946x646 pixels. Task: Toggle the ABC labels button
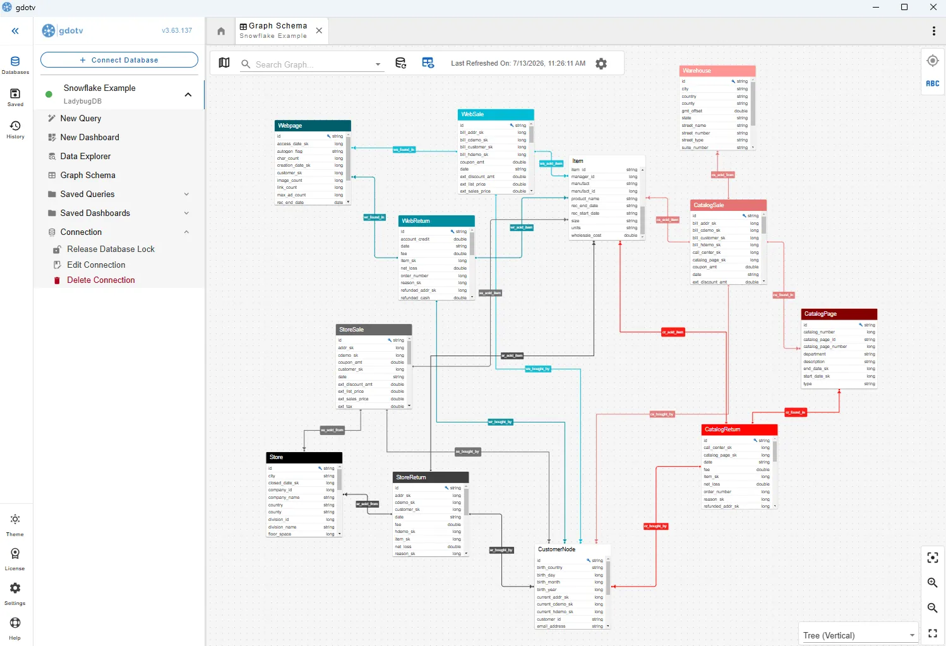933,83
